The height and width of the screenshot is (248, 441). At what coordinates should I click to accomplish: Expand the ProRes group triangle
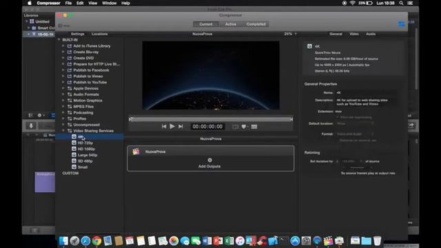tap(63, 118)
